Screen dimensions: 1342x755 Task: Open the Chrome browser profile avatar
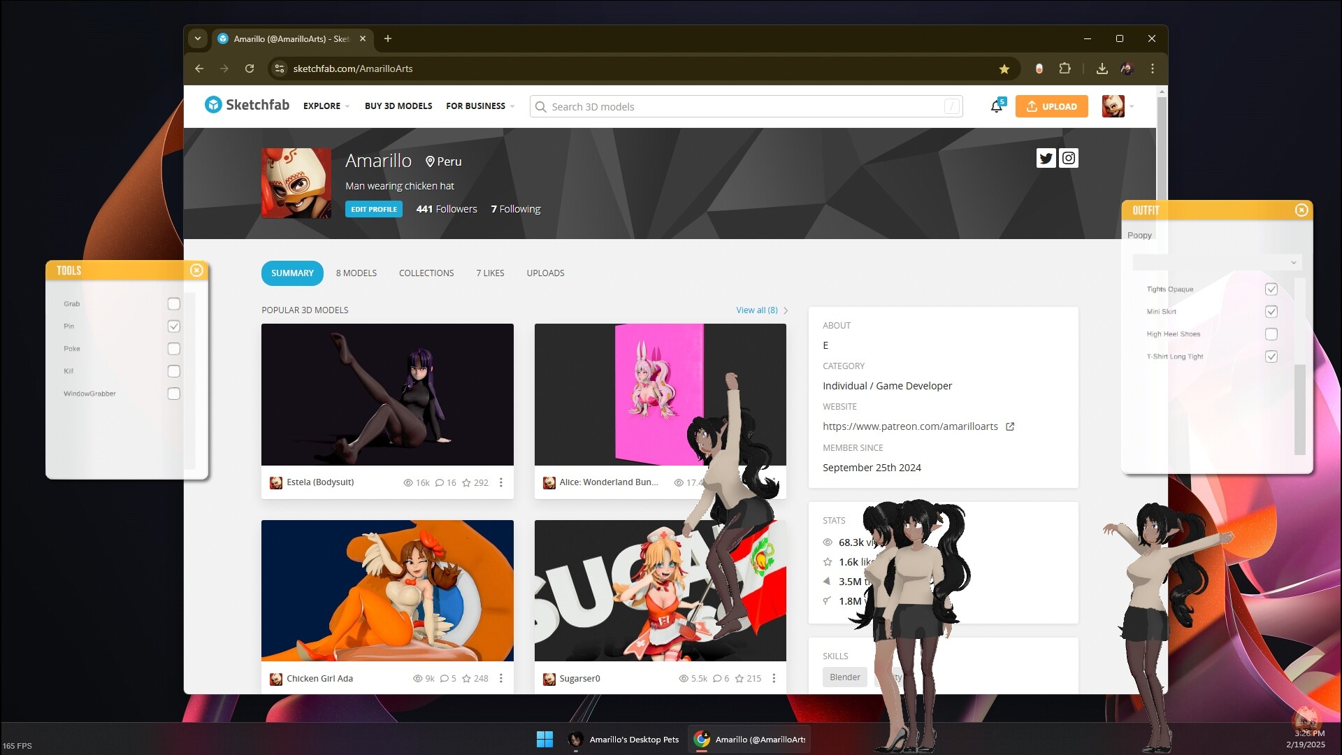pos(1127,69)
